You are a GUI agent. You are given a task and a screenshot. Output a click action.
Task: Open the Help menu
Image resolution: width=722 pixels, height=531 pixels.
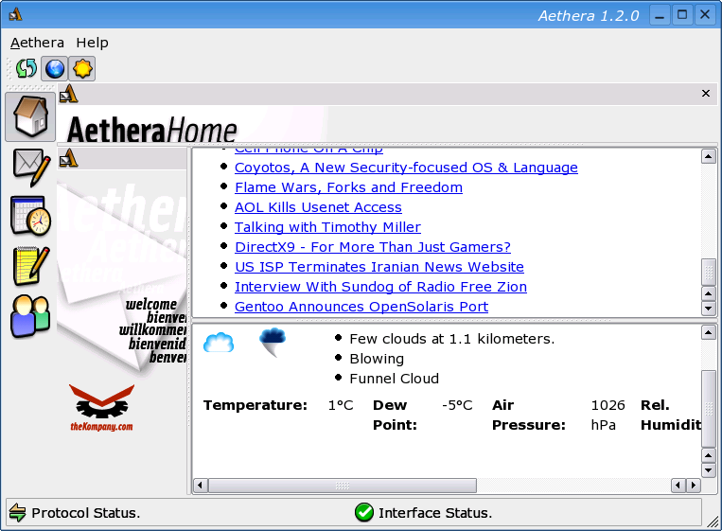[x=92, y=43]
